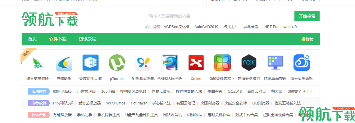The width and height of the screenshot is (355, 123).
Task: Open 万能播放器 collection link
Action: click(x=62, y=115)
